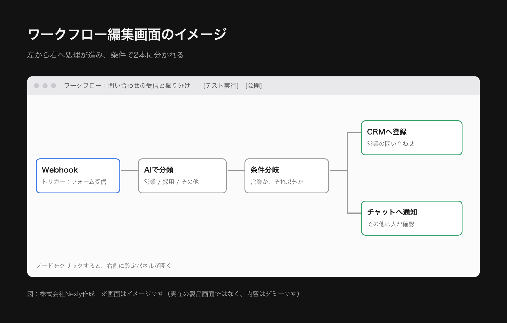
Task: Select the 条件分岐 node
Action: click(287, 176)
